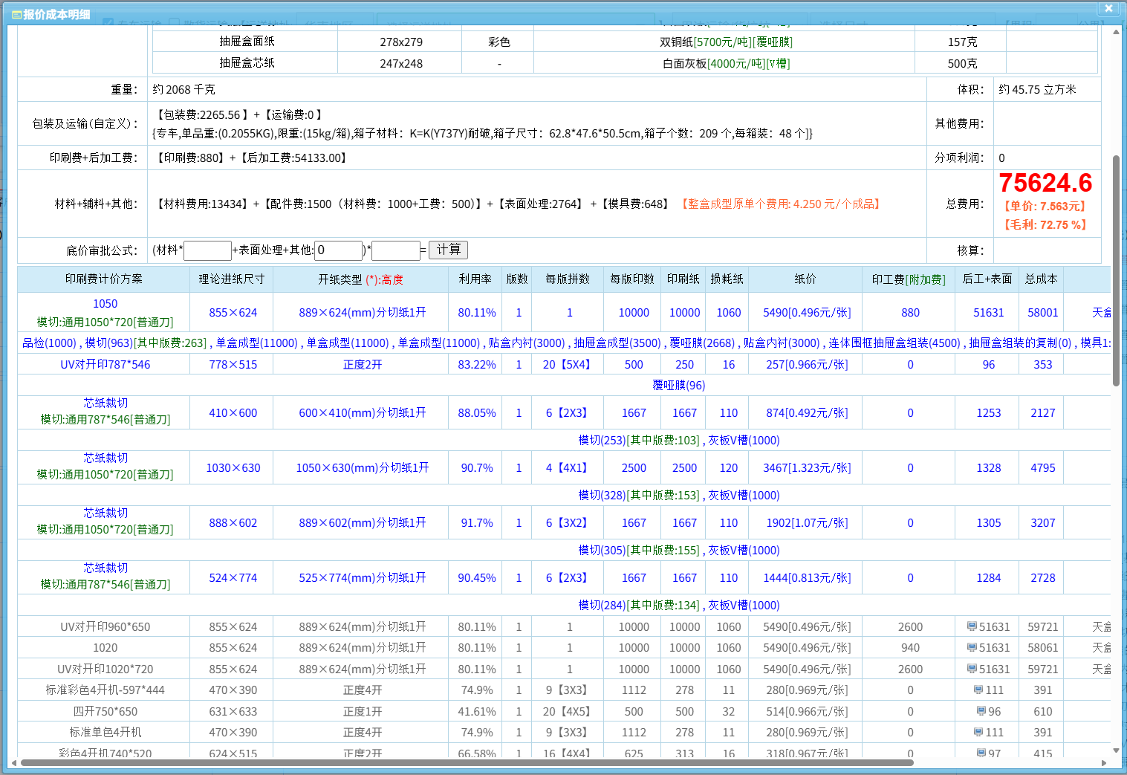The width and height of the screenshot is (1127, 775).
Task: Close the 报价成本明细 dialog
Action: 1108,8
